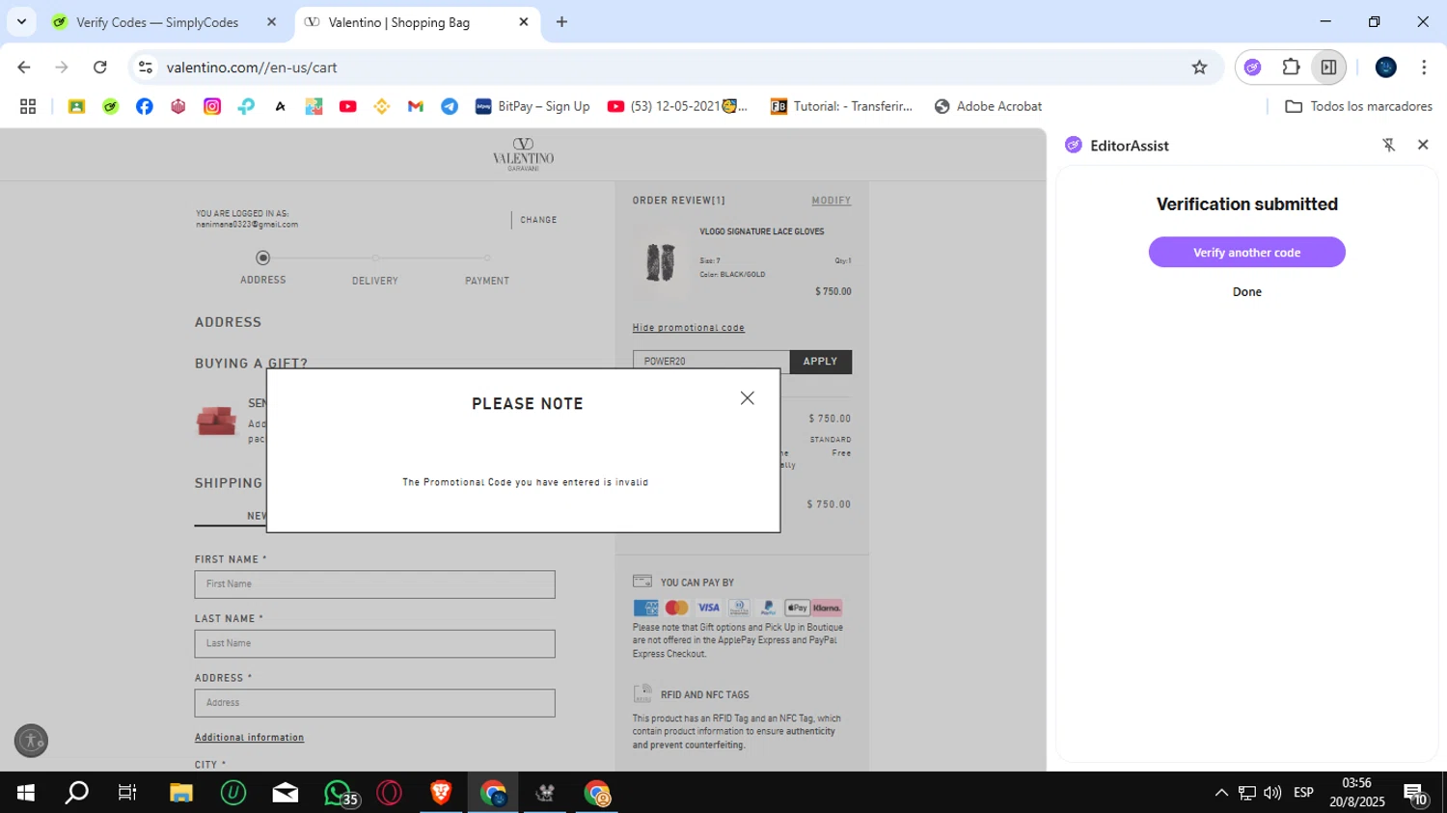Click Change logged-in account link
The width and height of the screenshot is (1447, 813).
[x=538, y=220]
